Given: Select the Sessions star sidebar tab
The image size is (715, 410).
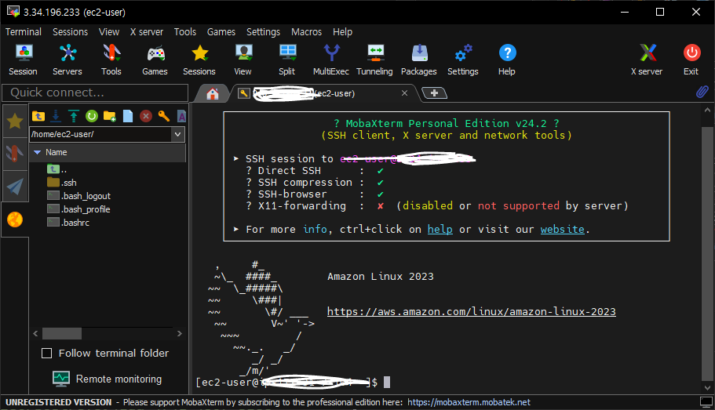Looking at the screenshot, I should (x=15, y=122).
